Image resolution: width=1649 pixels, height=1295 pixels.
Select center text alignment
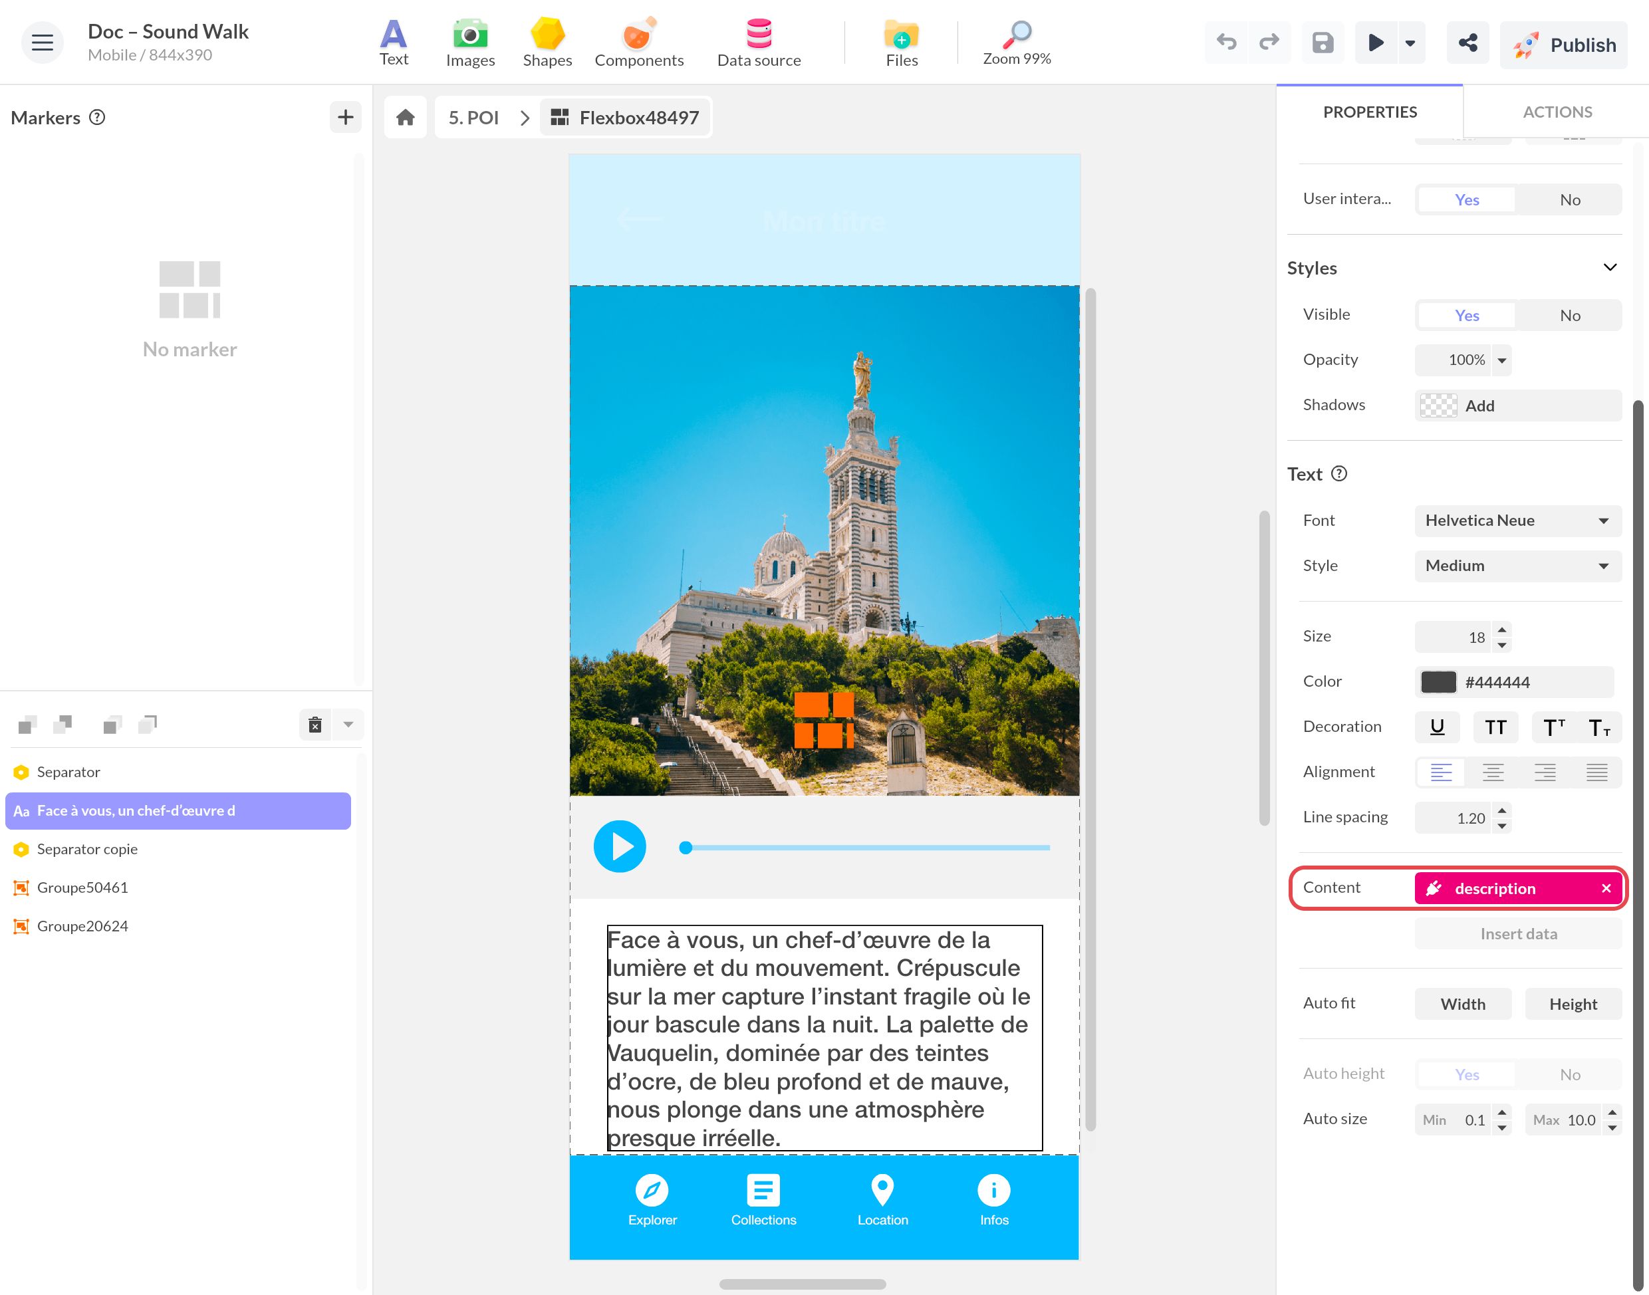pyautogui.click(x=1493, y=772)
